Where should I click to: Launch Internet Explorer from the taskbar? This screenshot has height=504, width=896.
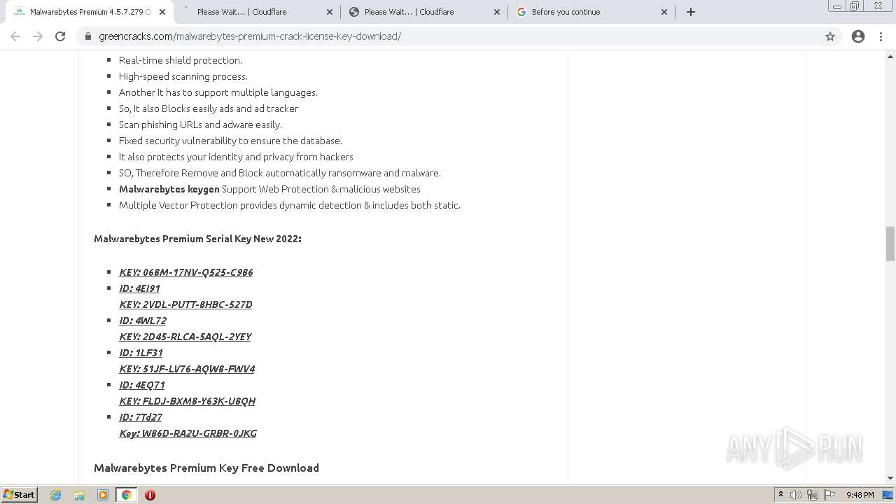click(x=56, y=495)
